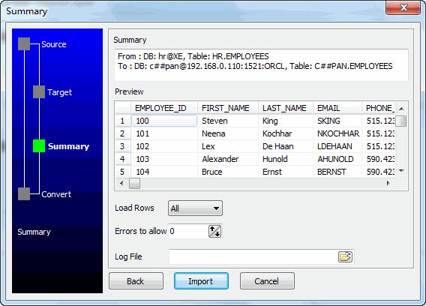The image size is (426, 306).
Task: Click first name cell Steven
Action: (x=228, y=121)
